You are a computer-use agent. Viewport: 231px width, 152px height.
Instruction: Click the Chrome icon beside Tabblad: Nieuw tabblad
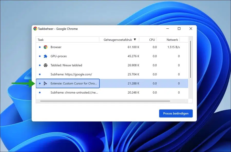click(x=45, y=65)
